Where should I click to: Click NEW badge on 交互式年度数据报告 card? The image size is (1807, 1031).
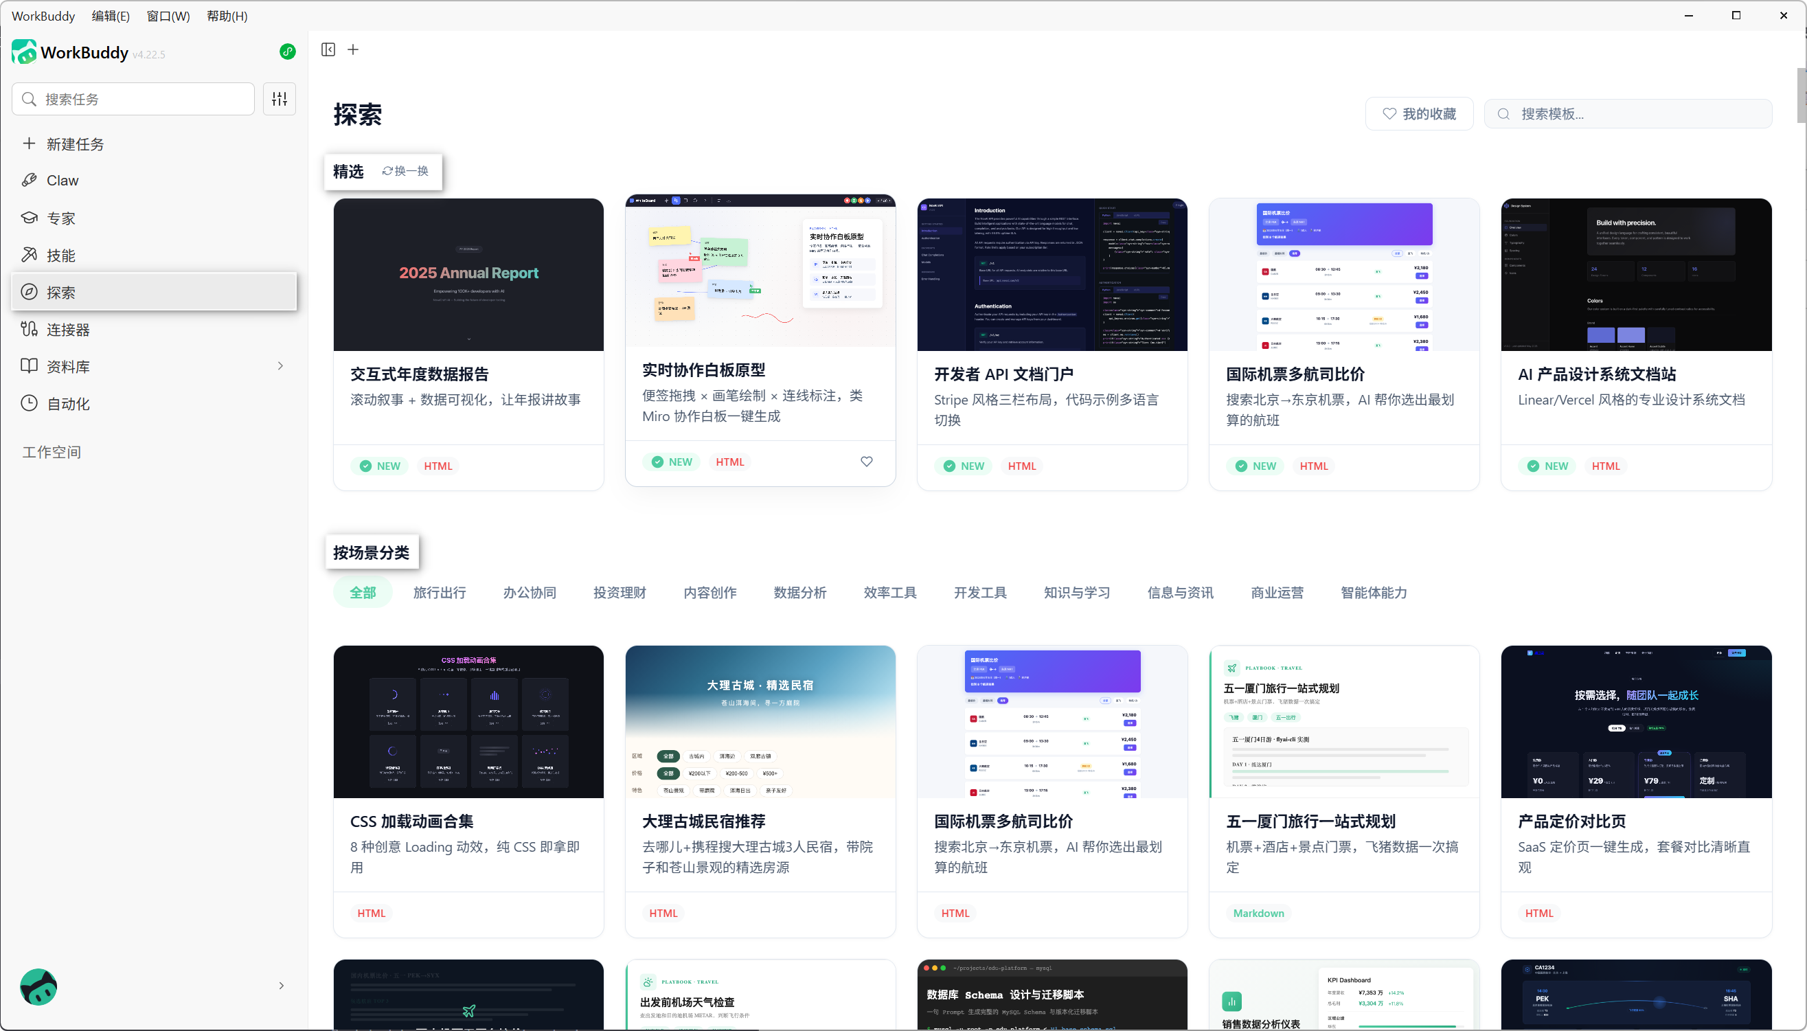pos(380,466)
